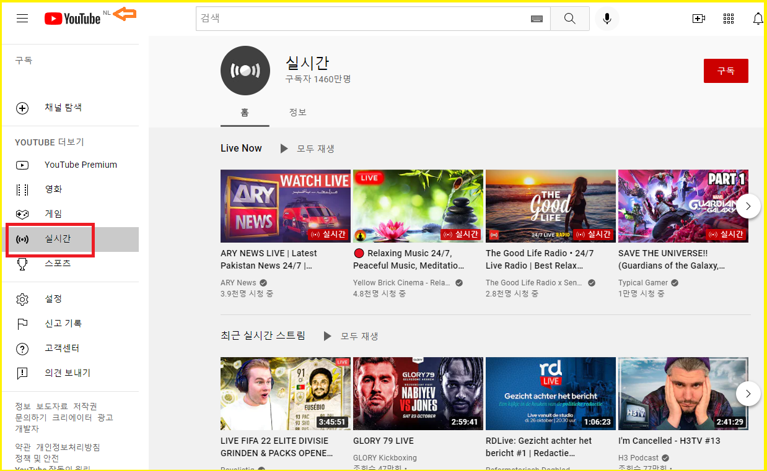
Task: Open the 약관 footer link
Action: click(x=23, y=447)
